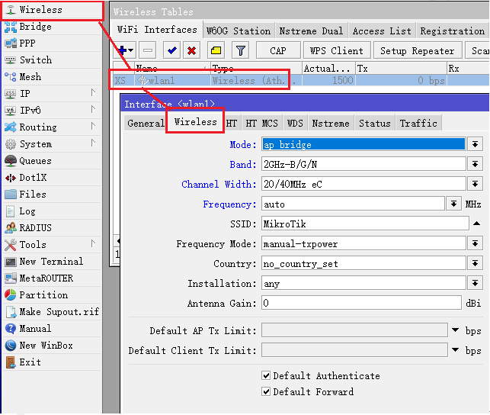
Task: Click the minus remove icon in toolbar
Action: tap(148, 50)
